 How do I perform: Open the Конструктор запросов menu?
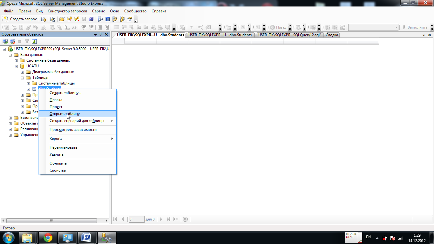[67, 11]
